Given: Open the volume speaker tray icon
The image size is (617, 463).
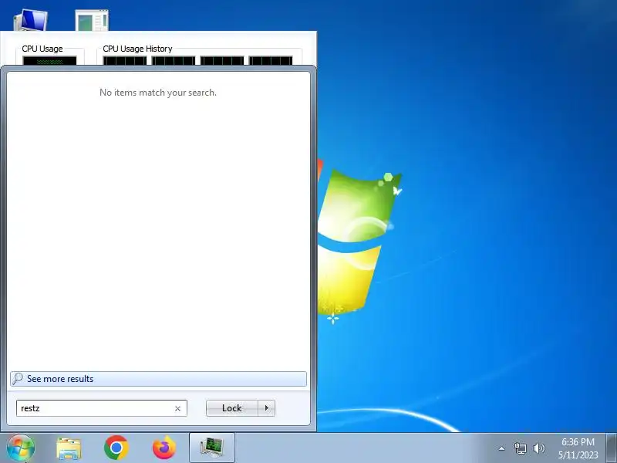Looking at the screenshot, I should coord(538,448).
